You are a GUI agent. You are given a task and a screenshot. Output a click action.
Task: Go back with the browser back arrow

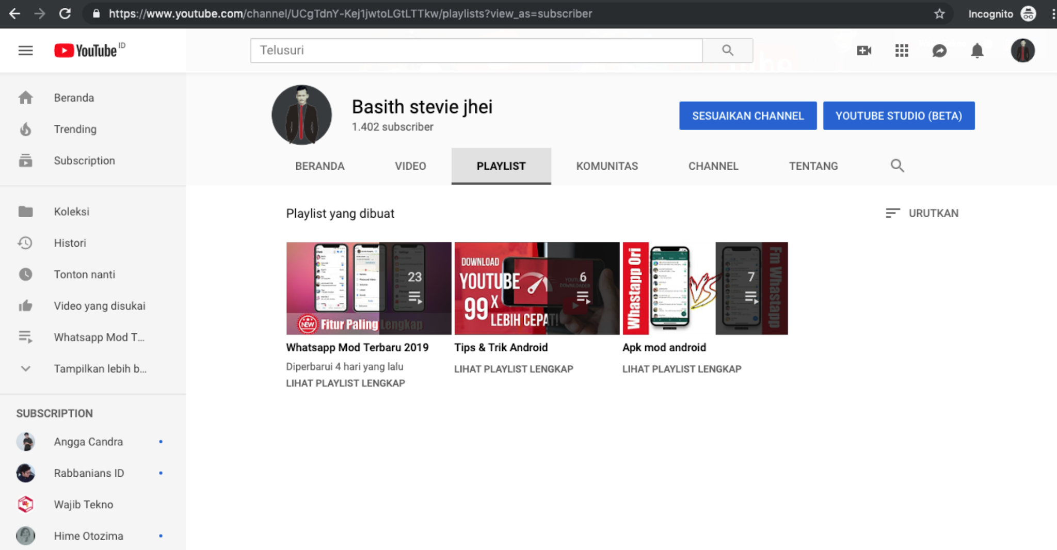coord(14,14)
